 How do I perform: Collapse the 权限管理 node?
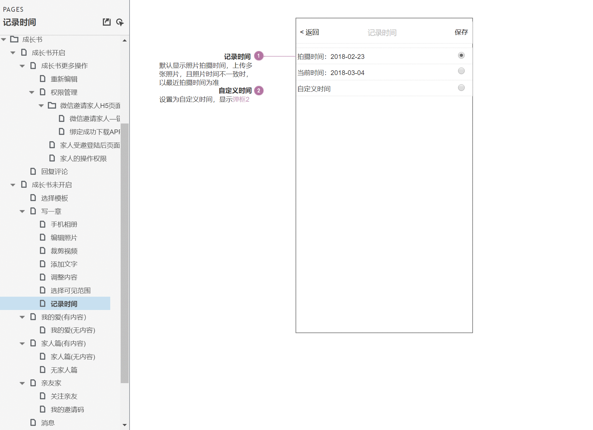(32, 92)
